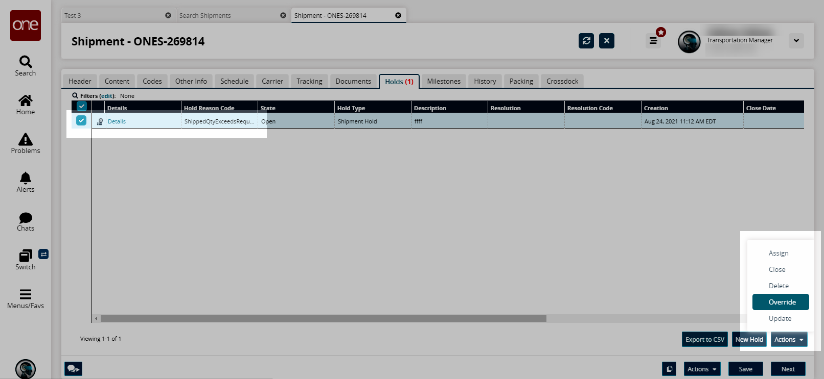
Task: Open the Search sidebar icon
Action: [x=26, y=66]
